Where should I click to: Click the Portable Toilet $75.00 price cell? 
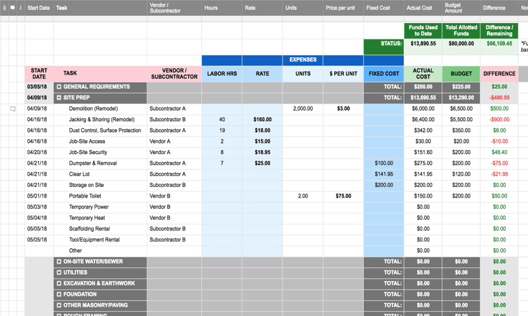pos(343,196)
